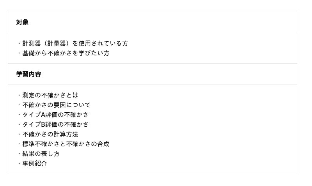Select the 不確かさの計算方法 list item
This screenshot has width=312, height=186.
[50, 134]
